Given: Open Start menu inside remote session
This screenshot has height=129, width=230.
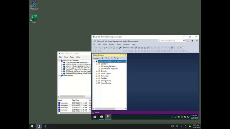Looking at the screenshot, I should click(x=95, y=117).
